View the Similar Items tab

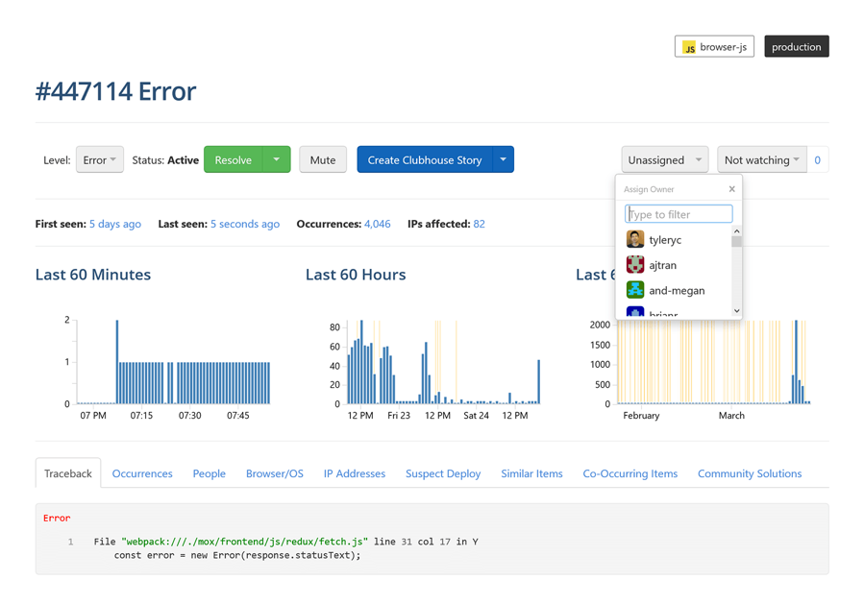pyautogui.click(x=531, y=473)
